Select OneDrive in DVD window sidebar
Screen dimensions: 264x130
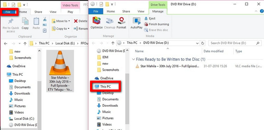point(104,78)
